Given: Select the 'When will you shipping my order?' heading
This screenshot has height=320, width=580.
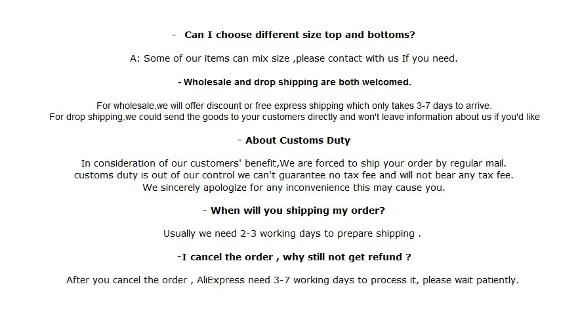Looking at the screenshot, I should click(x=294, y=210).
